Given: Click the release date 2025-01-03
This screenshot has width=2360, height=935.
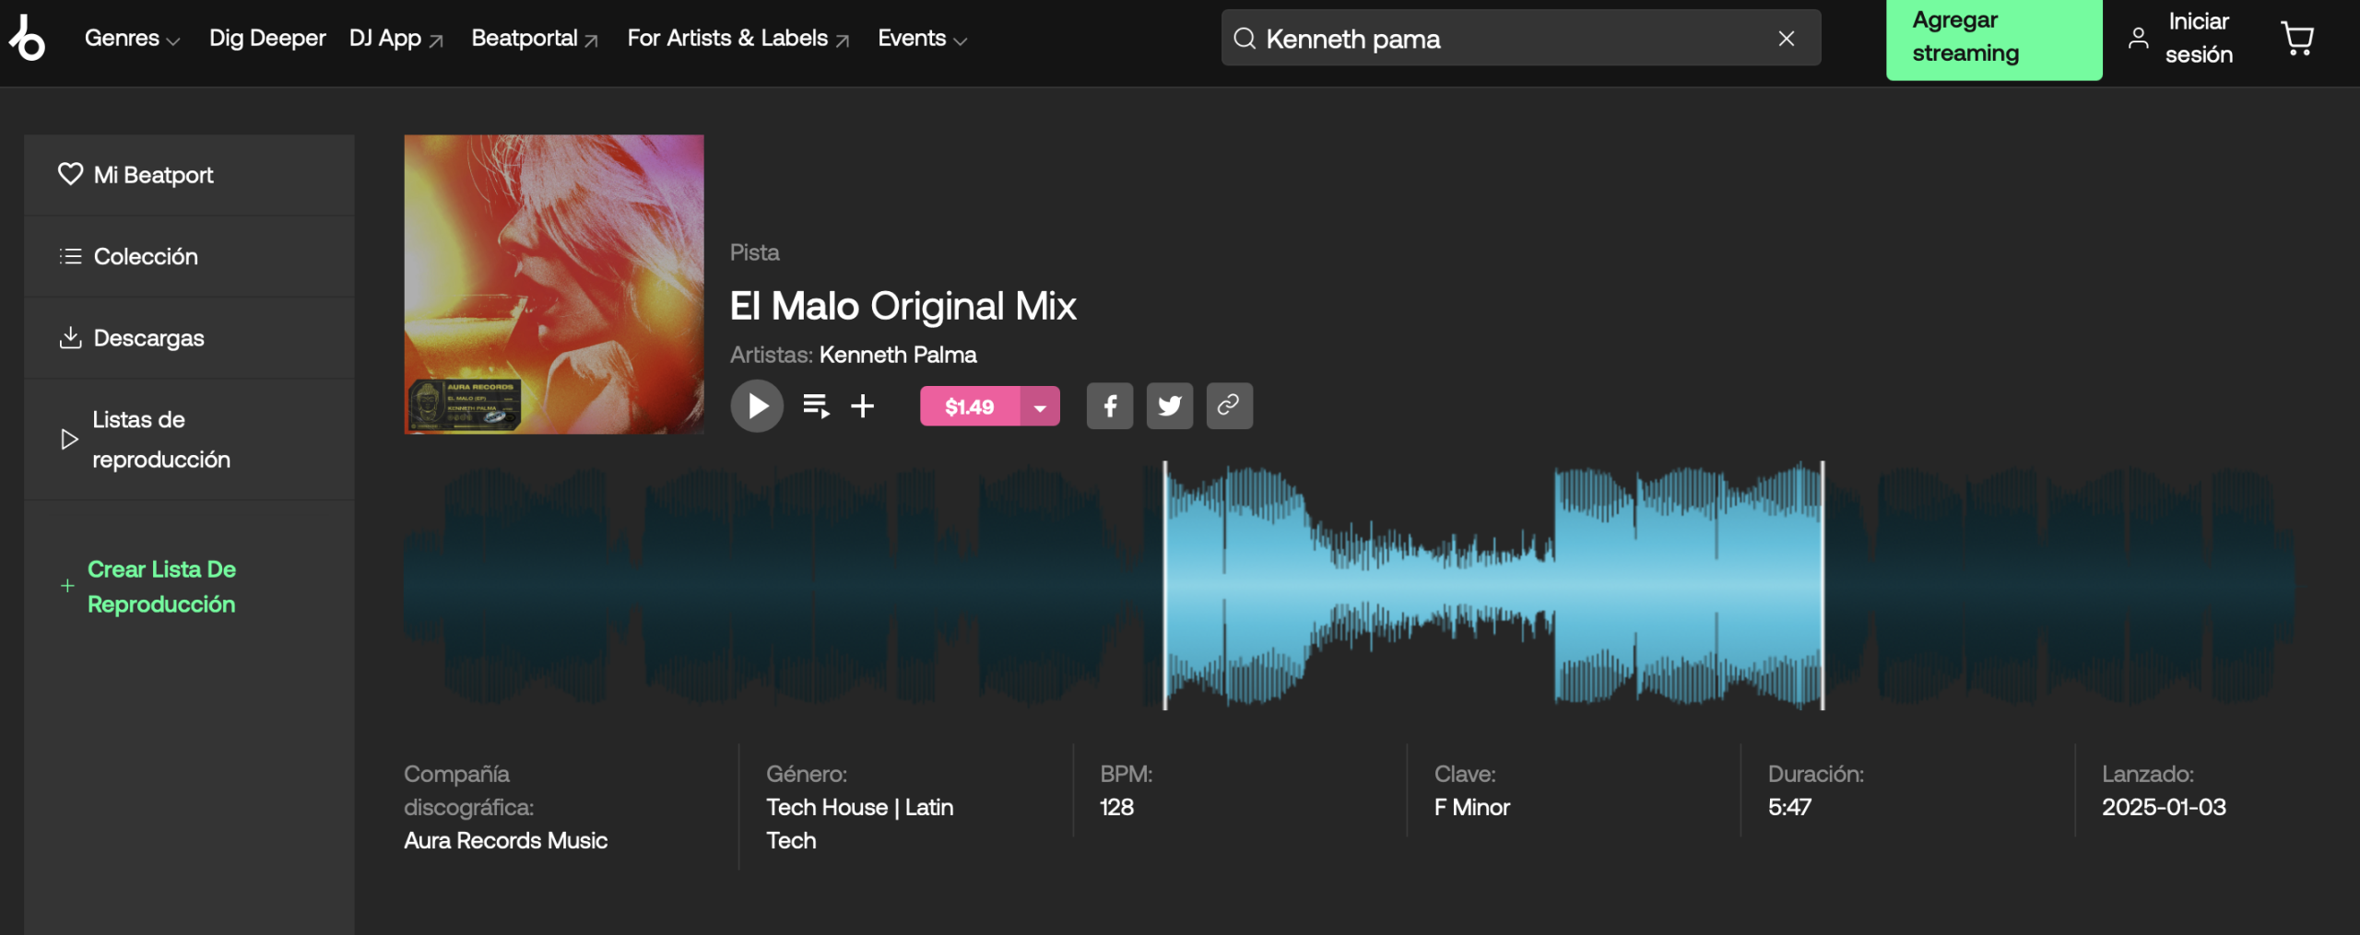Looking at the screenshot, I should 2164,807.
